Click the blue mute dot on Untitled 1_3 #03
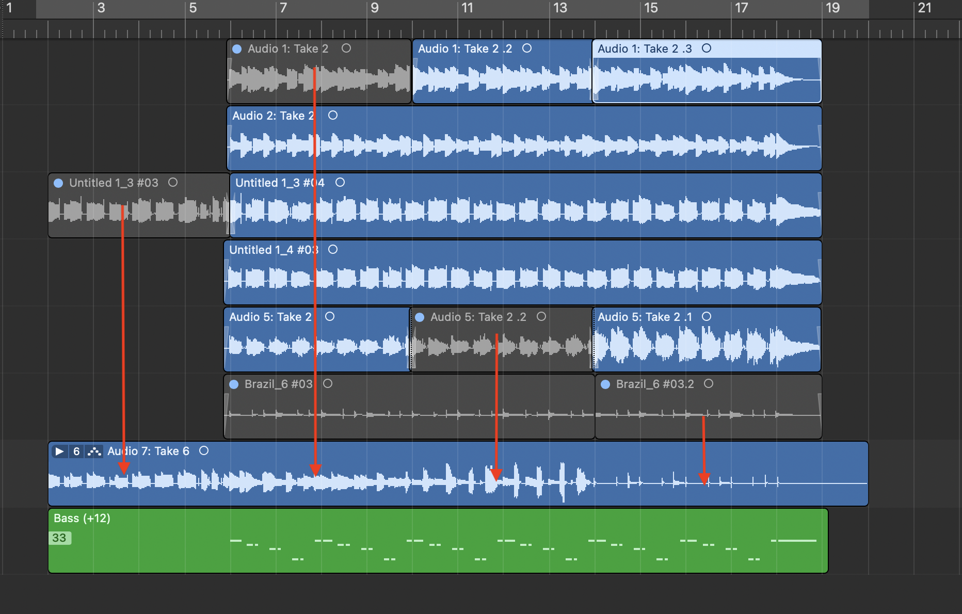962x614 pixels. 58,183
